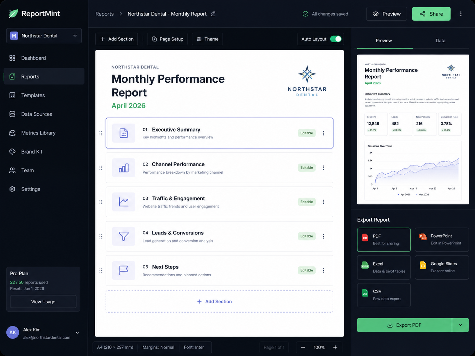This screenshot has width=475, height=356.
Task: Click the Margins: Normal setting
Action: coord(158,347)
